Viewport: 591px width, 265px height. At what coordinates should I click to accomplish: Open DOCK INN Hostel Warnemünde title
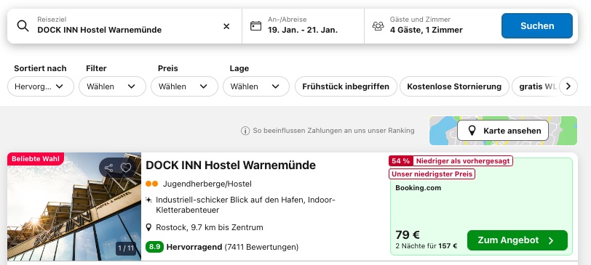click(x=231, y=165)
